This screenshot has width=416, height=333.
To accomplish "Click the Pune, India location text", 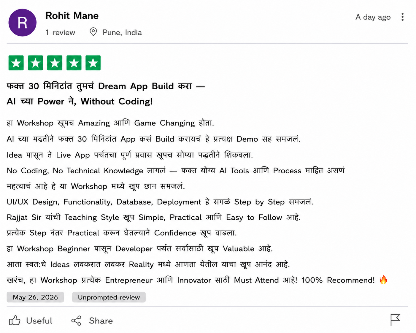I will [122, 32].
